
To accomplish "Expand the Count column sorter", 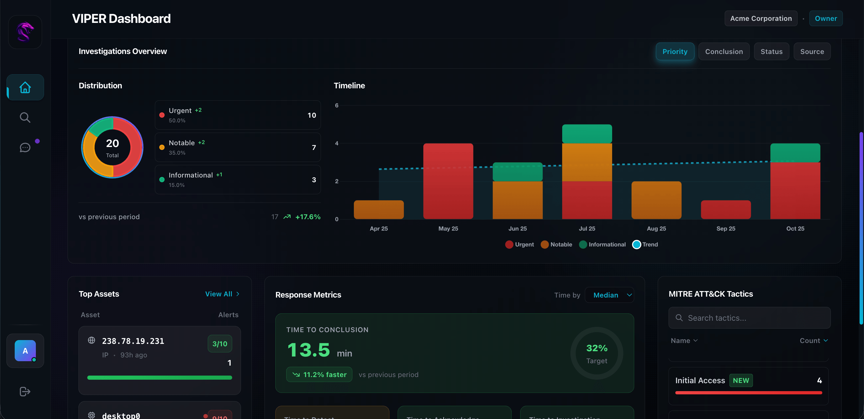I will click(813, 340).
